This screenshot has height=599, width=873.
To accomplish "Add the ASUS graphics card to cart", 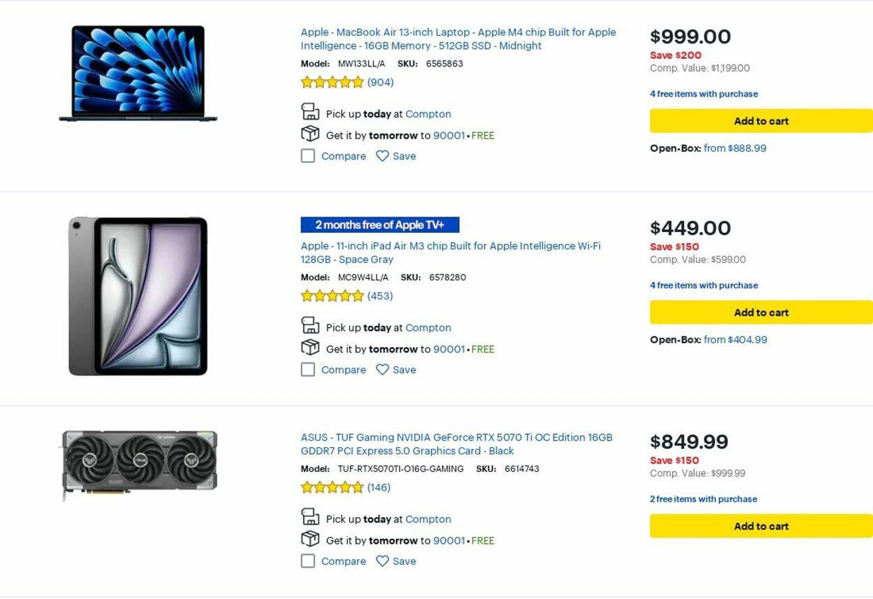I will pos(761,526).
